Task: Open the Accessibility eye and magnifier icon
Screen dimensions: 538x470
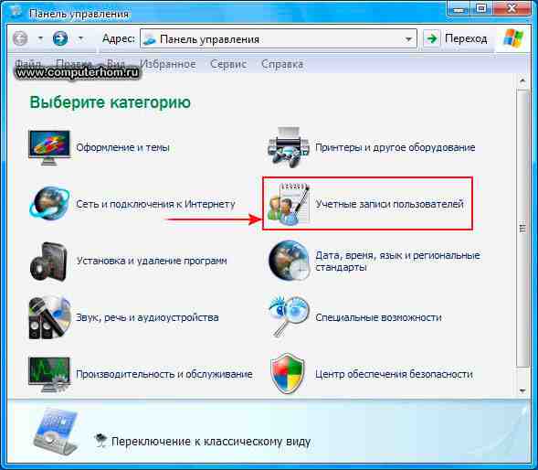Action: [x=289, y=316]
